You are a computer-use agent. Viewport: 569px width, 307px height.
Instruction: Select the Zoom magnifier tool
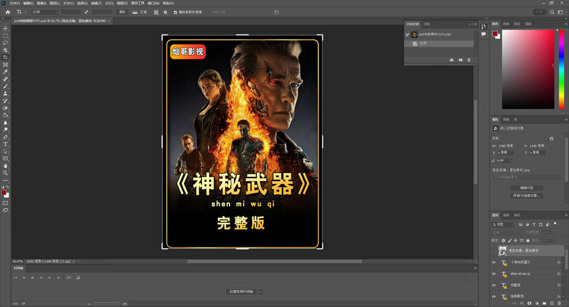[6, 173]
